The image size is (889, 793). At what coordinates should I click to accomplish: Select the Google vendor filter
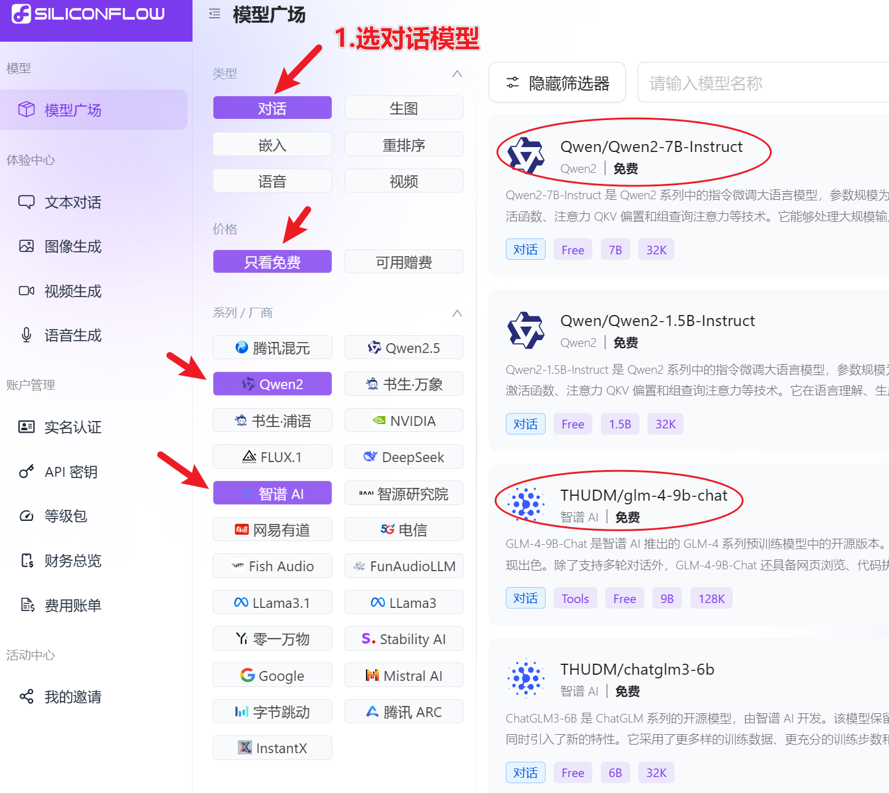click(x=272, y=675)
